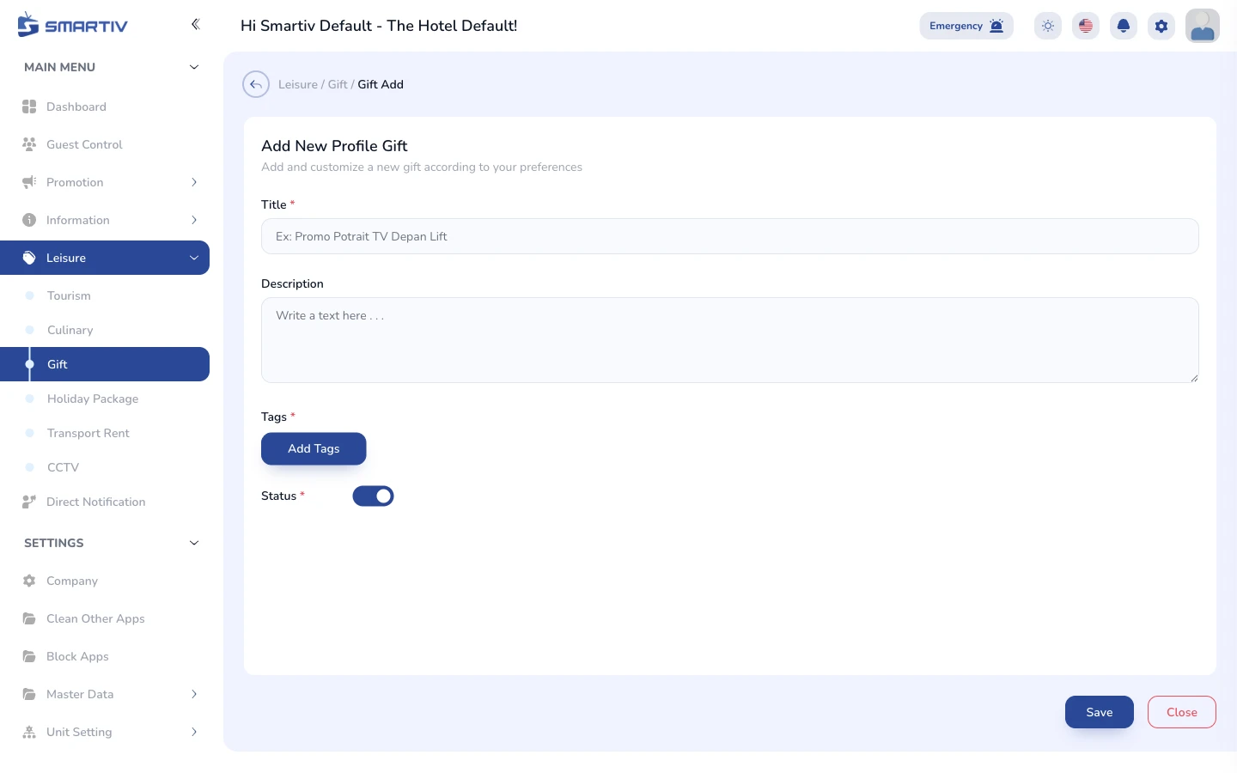Open settings gear icon in header

pos(1161,26)
